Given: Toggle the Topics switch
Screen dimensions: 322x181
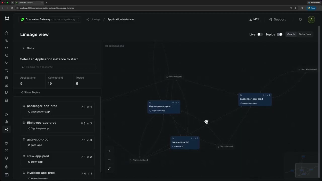Looking at the screenshot, I should [x=279, y=34].
